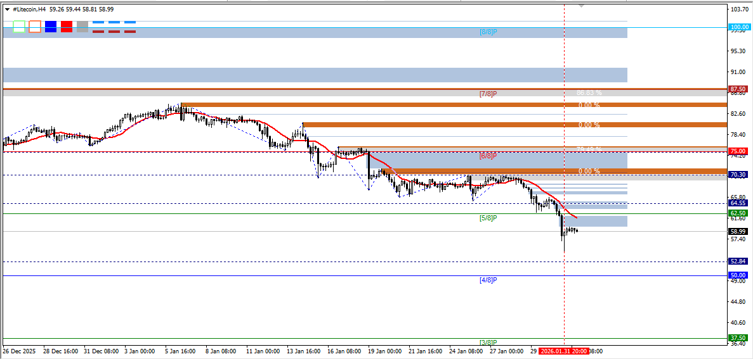Select the dark red dashed line legend

pyautogui.click(x=114, y=32)
